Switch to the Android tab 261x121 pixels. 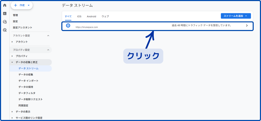click(91, 16)
